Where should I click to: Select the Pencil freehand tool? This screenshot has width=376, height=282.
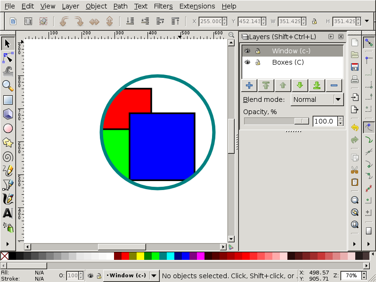point(8,171)
